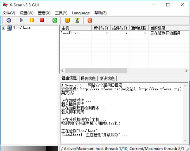Click the Start scan play icon
This screenshot has width=190, height=151.
22,20
